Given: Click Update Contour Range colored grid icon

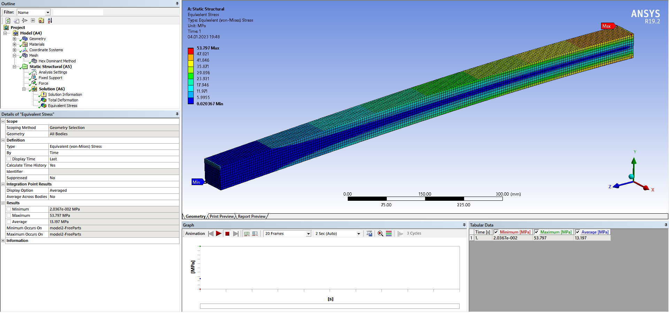Looking at the screenshot, I should (389, 234).
